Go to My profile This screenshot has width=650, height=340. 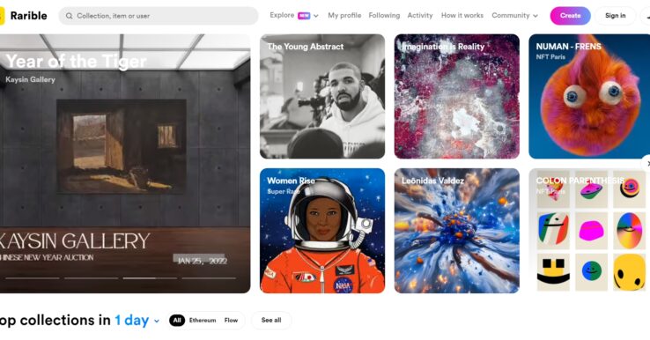pos(344,15)
